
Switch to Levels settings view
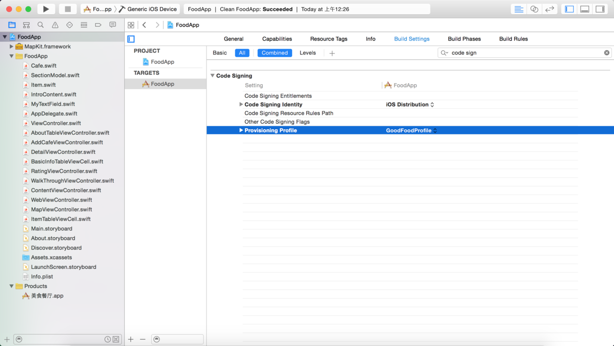pyautogui.click(x=307, y=52)
